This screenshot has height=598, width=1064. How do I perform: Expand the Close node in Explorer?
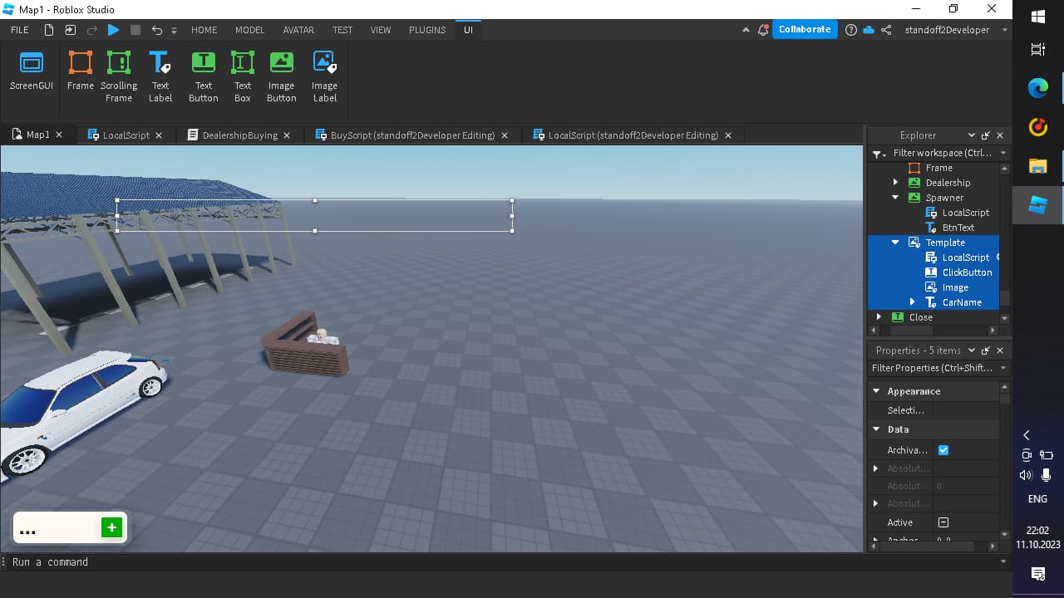tap(879, 317)
